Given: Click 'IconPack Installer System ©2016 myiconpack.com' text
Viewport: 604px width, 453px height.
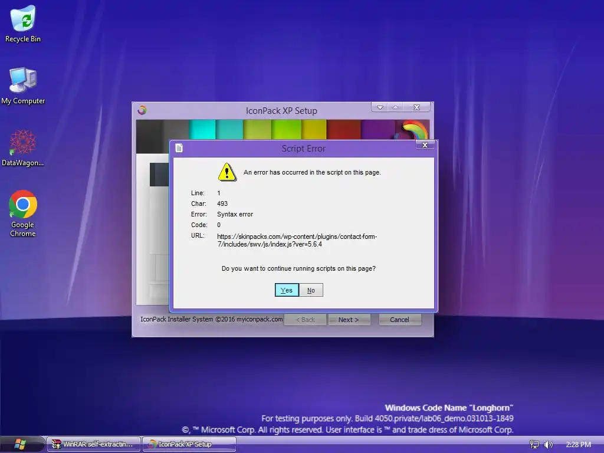Looking at the screenshot, I should 212,319.
